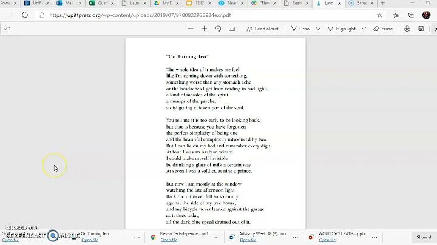Close the Mail tab
The width and height of the screenshot is (437, 245).
80,3
